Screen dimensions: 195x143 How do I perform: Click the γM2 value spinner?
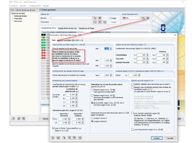111,66
